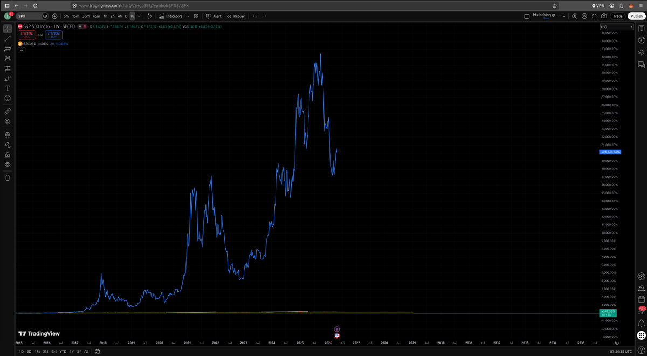Screen dimensions: 647x356
Task: Open the go to date calendar icon
Action: (98, 351)
